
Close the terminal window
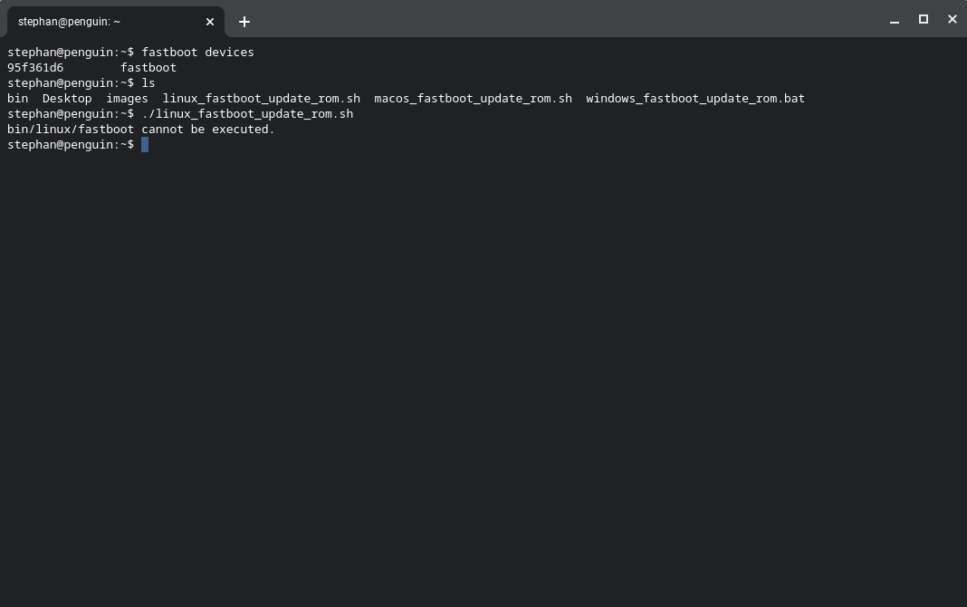pyautogui.click(x=952, y=19)
